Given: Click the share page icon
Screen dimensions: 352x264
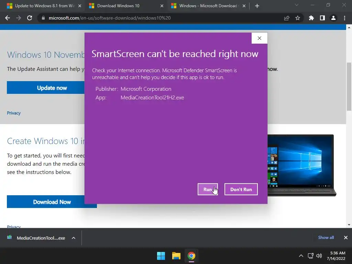Looking at the screenshot, I should point(287,18).
